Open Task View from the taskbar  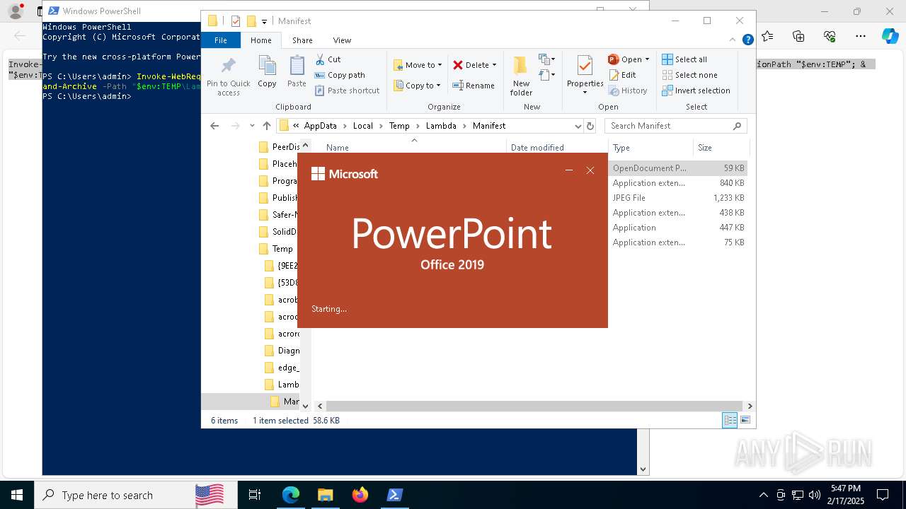click(255, 495)
